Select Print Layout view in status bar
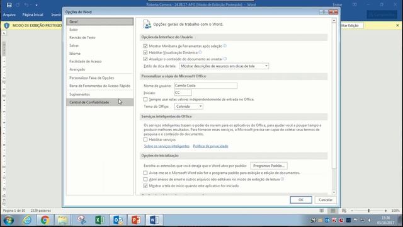This screenshot has height=227, width=403. click(333, 211)
